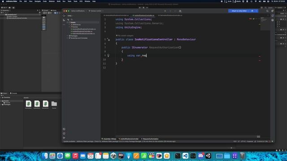Screen dimensions: 287x161
Task: Open the Git tool window icon at bottom
Action: [64, 138]
